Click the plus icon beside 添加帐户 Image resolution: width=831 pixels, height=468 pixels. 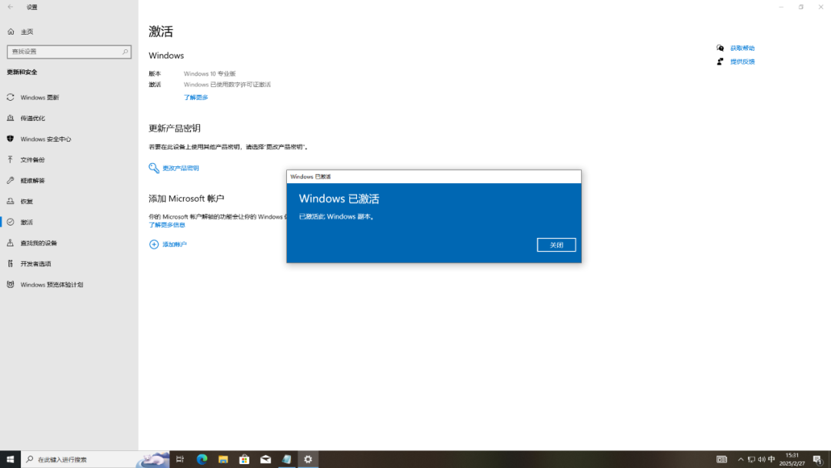point(154,244)
